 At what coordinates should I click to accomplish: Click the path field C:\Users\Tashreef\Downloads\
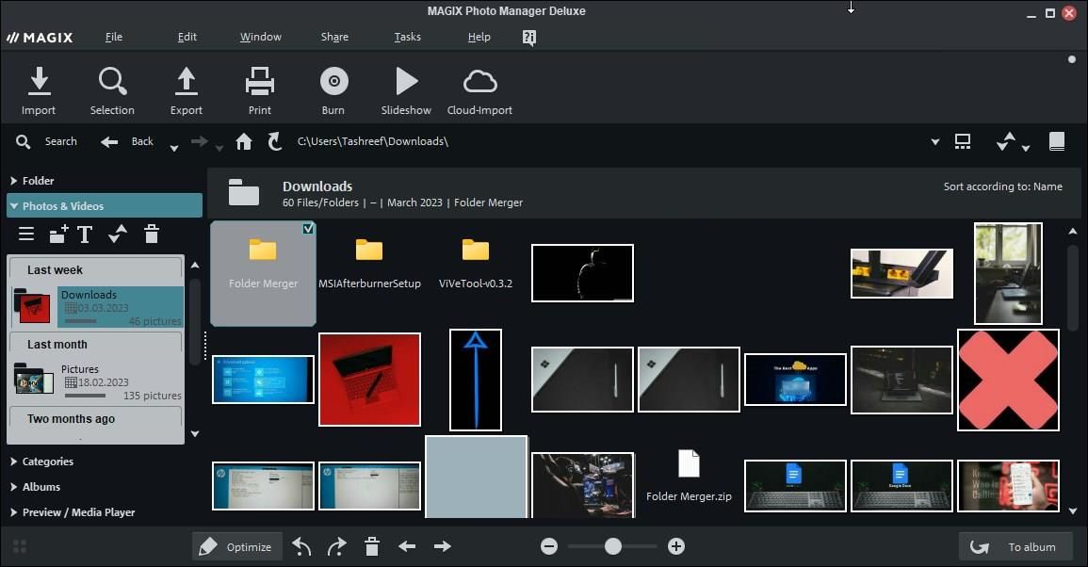pyautogui.click(x=373, y=141)
